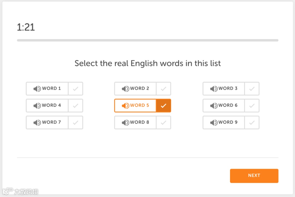Check the checkmark box for WORD 1
Viewport: 295px width, 197px height.
tap(75, 89)
